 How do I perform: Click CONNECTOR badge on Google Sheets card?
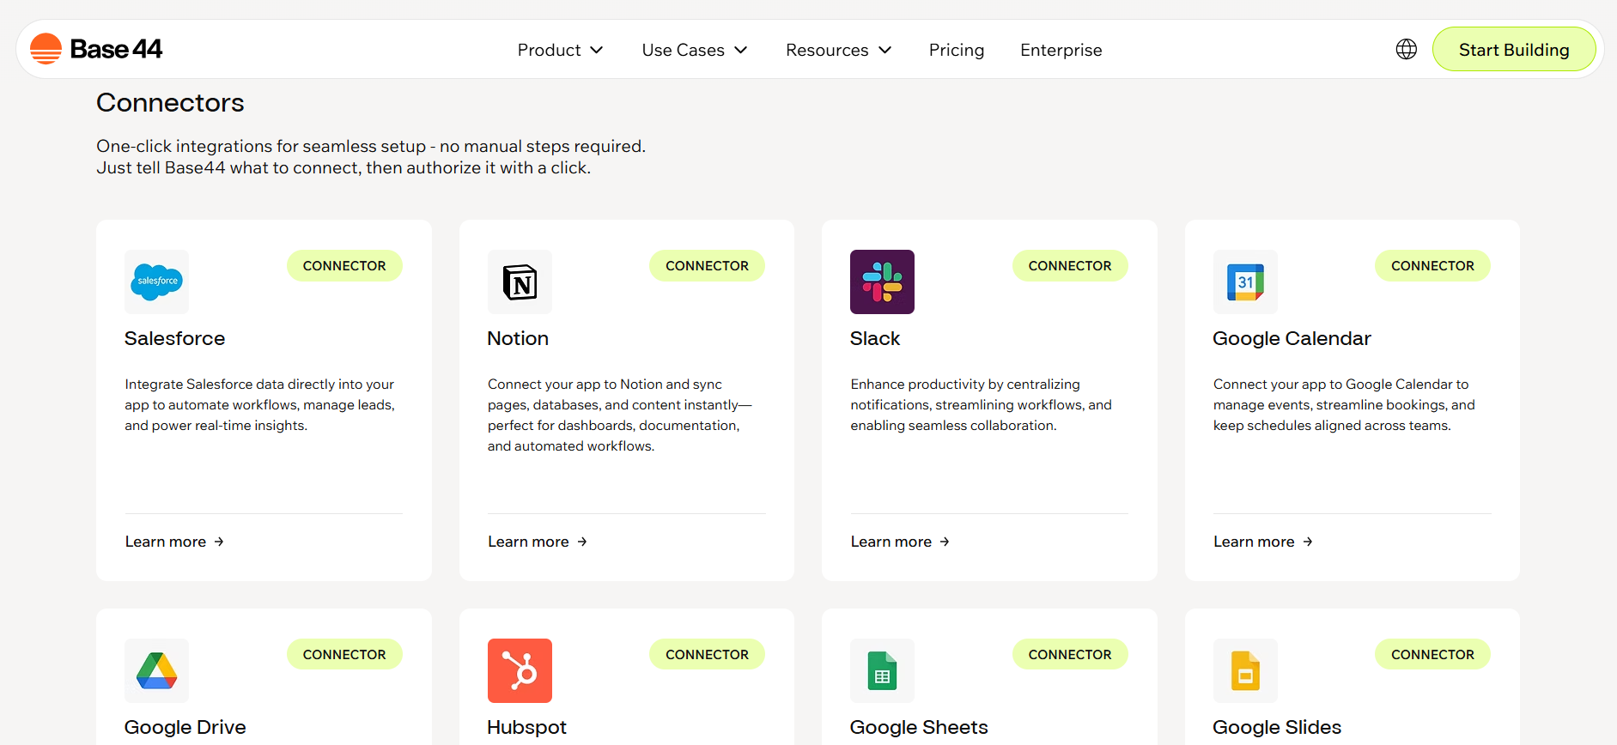point(1070,655)
